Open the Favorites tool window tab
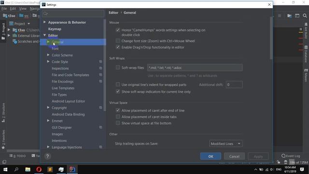 3,139
